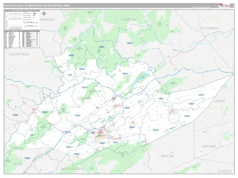238x178 pixels.
Task: Click ZIP code 16872 label
Action: 201,95
